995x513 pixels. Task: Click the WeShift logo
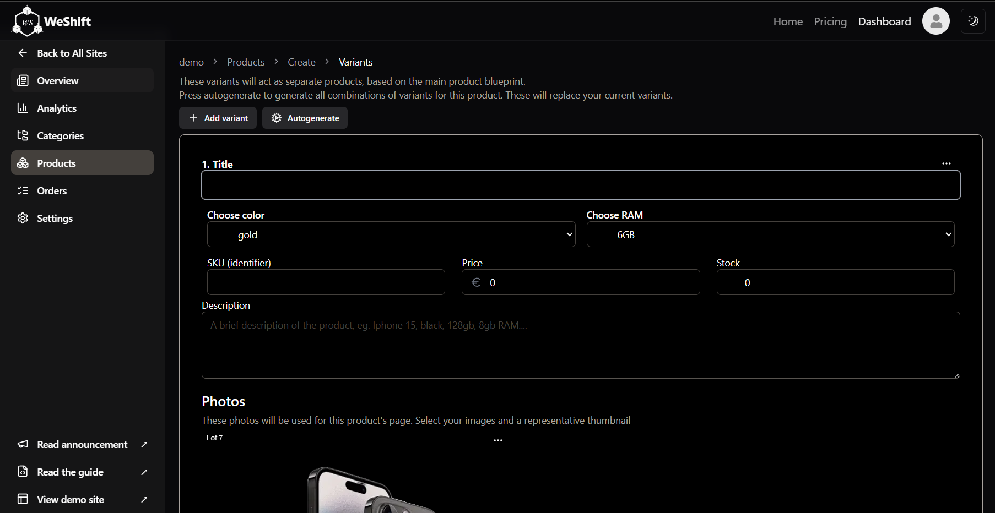(x=51, y=21)
